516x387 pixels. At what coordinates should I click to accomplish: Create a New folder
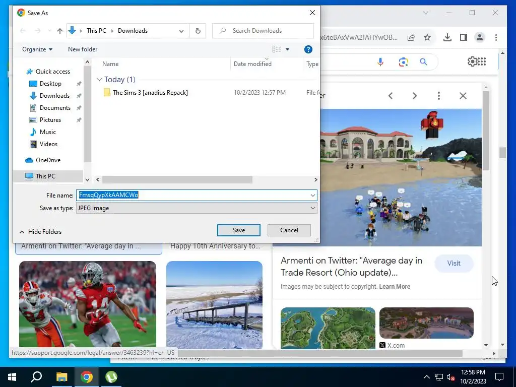point(83,49)
